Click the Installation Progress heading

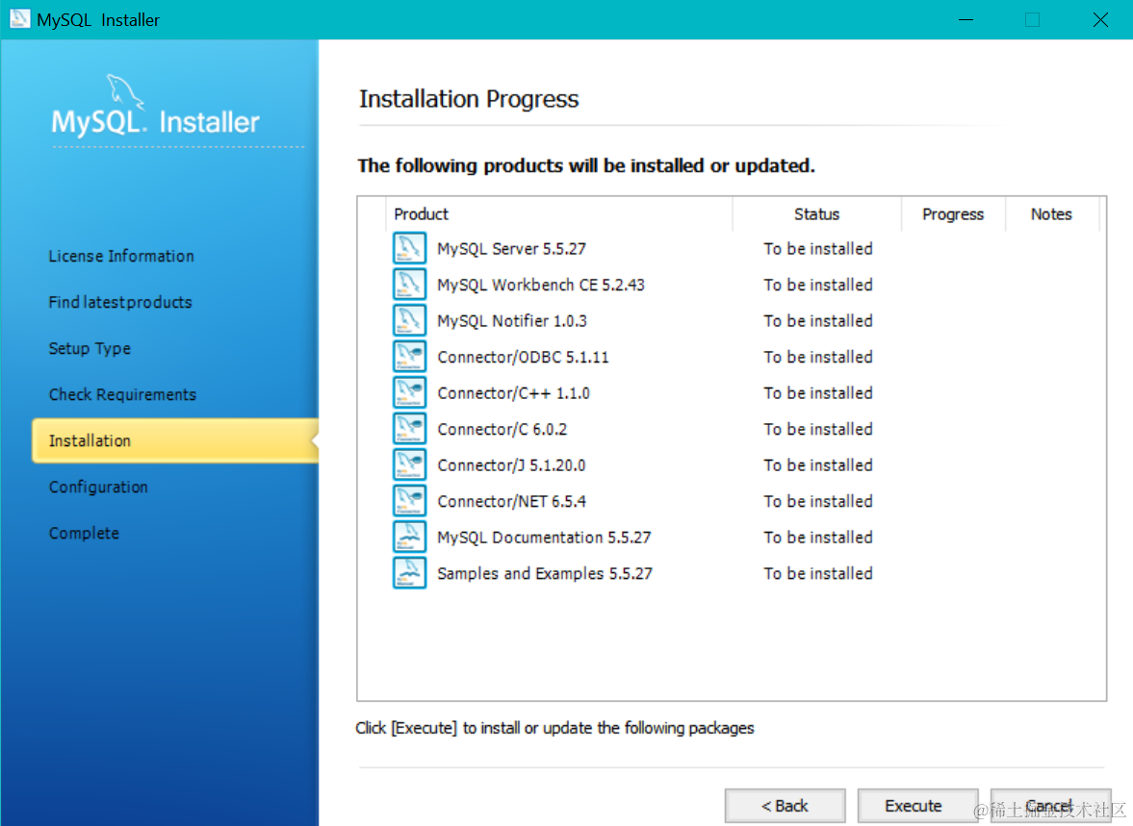pyautogui.click(x=469, y=99)
